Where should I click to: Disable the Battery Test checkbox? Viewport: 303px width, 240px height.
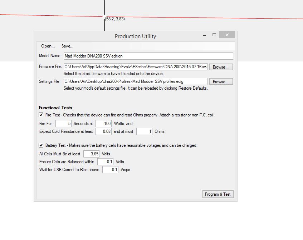click(41, 145)
